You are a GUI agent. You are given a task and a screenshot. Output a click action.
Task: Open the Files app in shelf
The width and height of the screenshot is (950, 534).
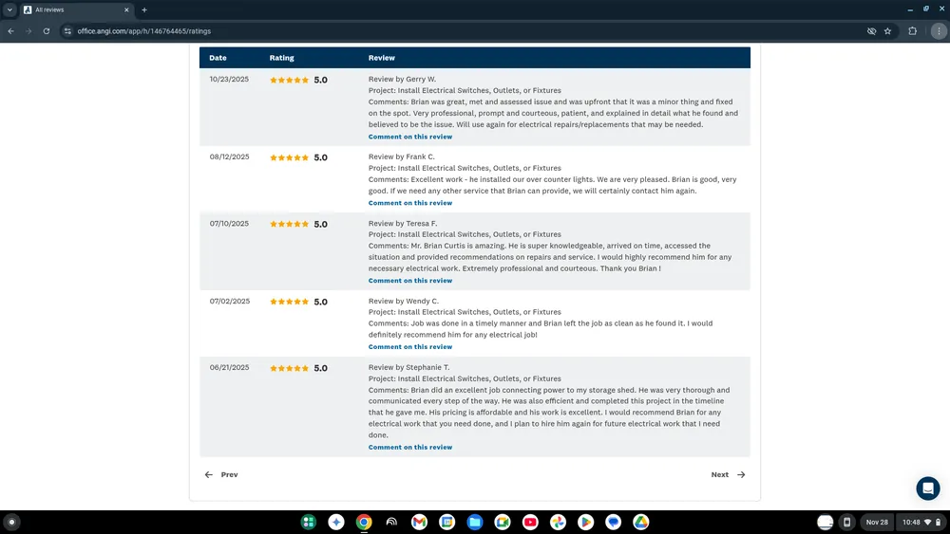click(x=474, y=522)
